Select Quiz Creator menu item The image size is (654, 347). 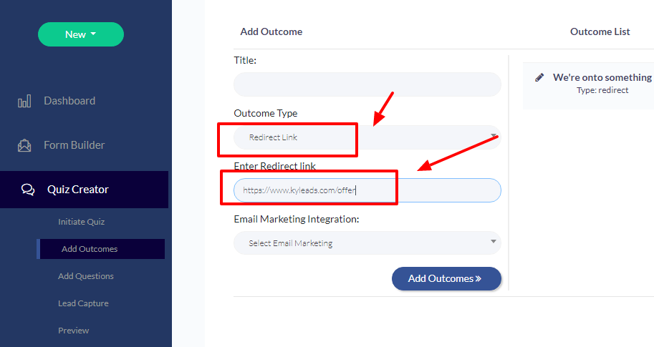[x=78, y=190]
